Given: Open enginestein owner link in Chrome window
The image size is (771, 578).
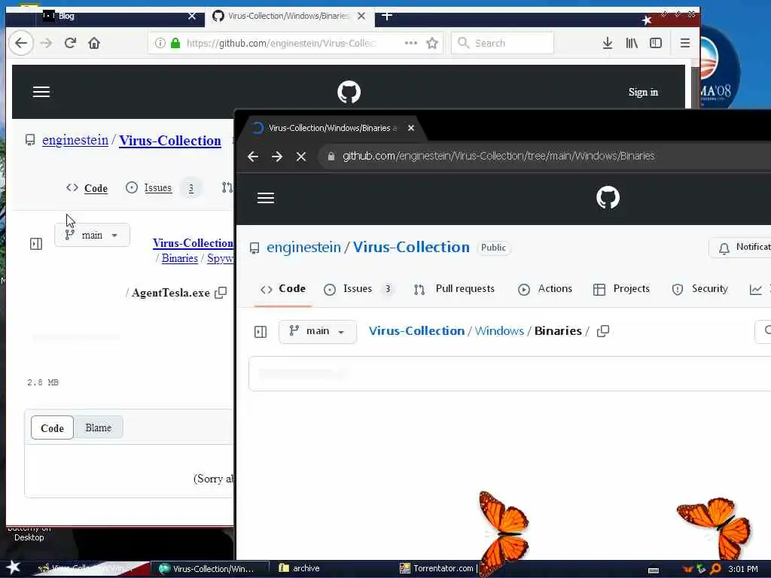Looking at the screenshot, I should 303,247.
